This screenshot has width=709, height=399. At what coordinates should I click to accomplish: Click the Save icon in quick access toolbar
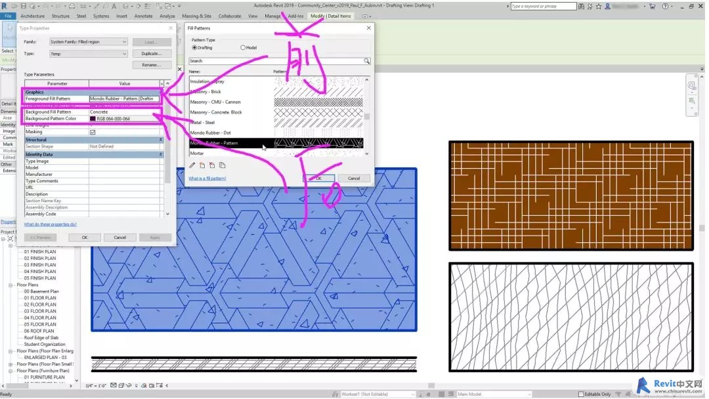(24, 6)
